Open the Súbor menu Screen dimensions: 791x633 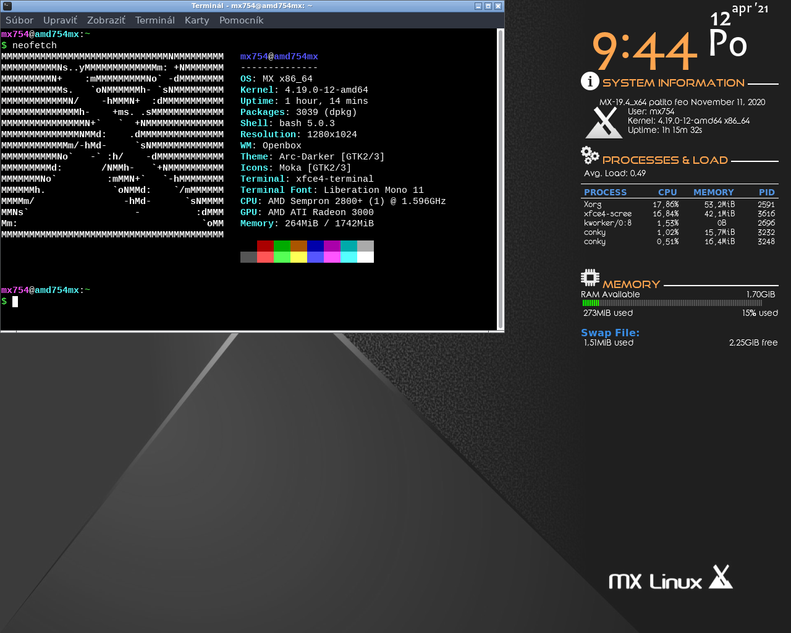19,20
